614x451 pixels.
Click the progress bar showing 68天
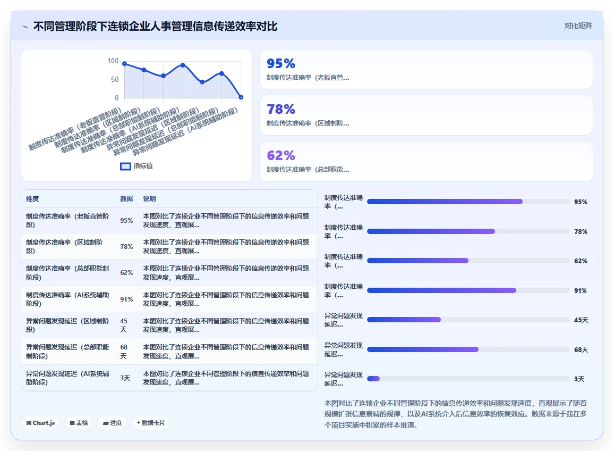coord(468,349)
